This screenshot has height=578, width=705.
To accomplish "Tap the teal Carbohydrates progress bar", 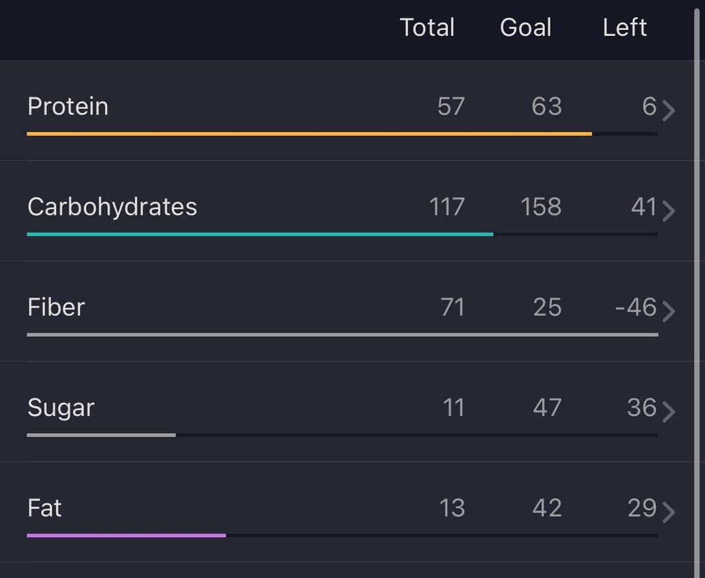I will click(x=260, y=234).
